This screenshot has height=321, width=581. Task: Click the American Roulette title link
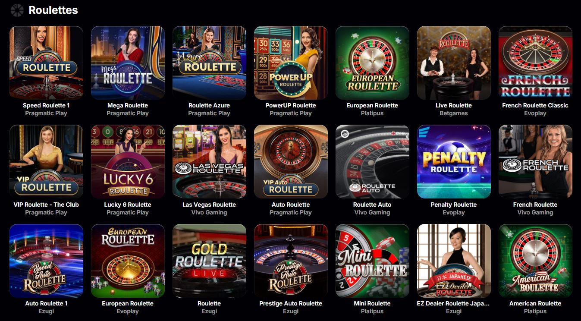535,303
